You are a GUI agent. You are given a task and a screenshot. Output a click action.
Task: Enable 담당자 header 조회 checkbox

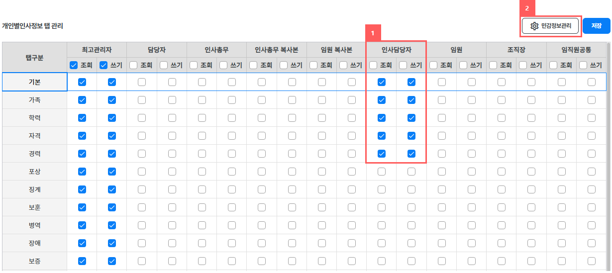coord(133,65)
